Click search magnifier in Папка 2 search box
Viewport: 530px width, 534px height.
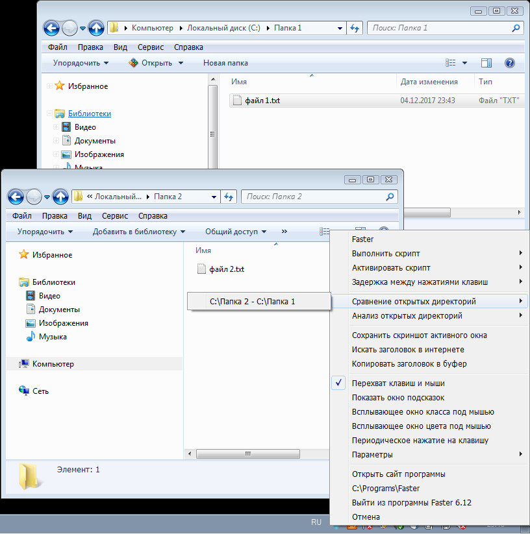click(390, 197)
